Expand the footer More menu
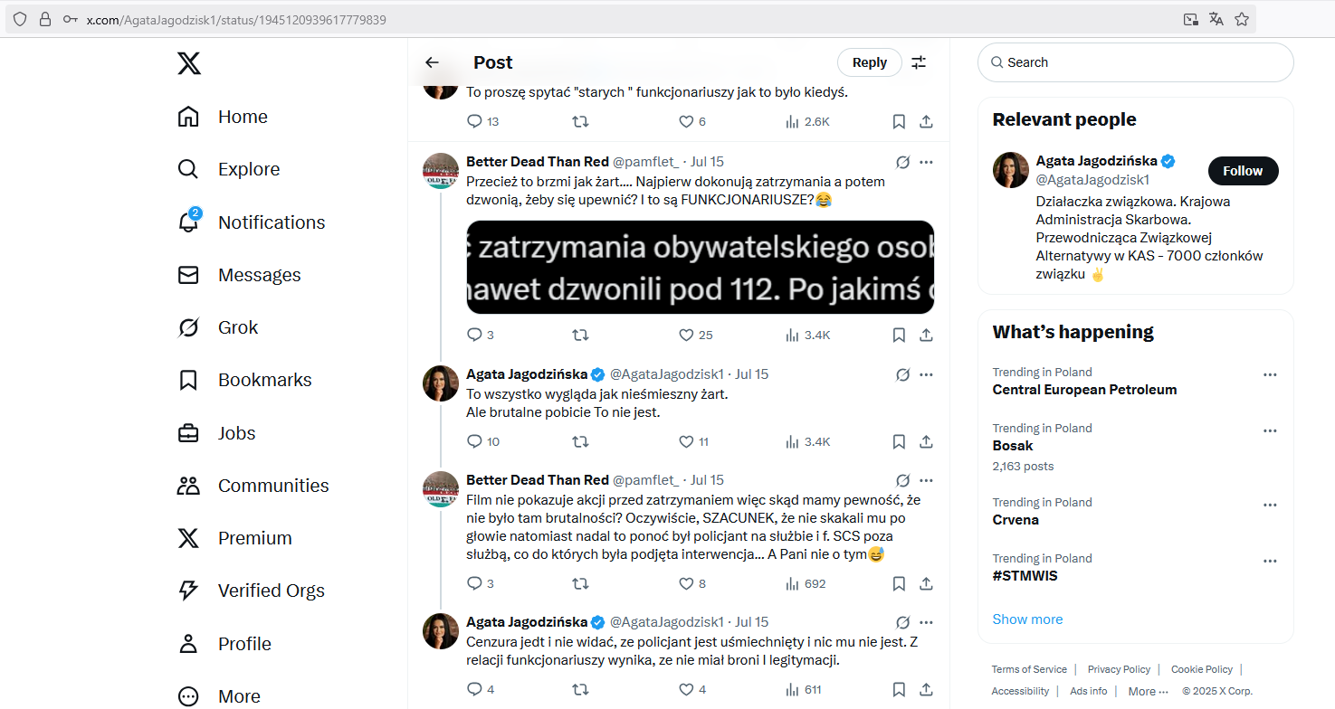Image resolution: width=1335 pixels, height=709 pixels. pos(1148,691)
